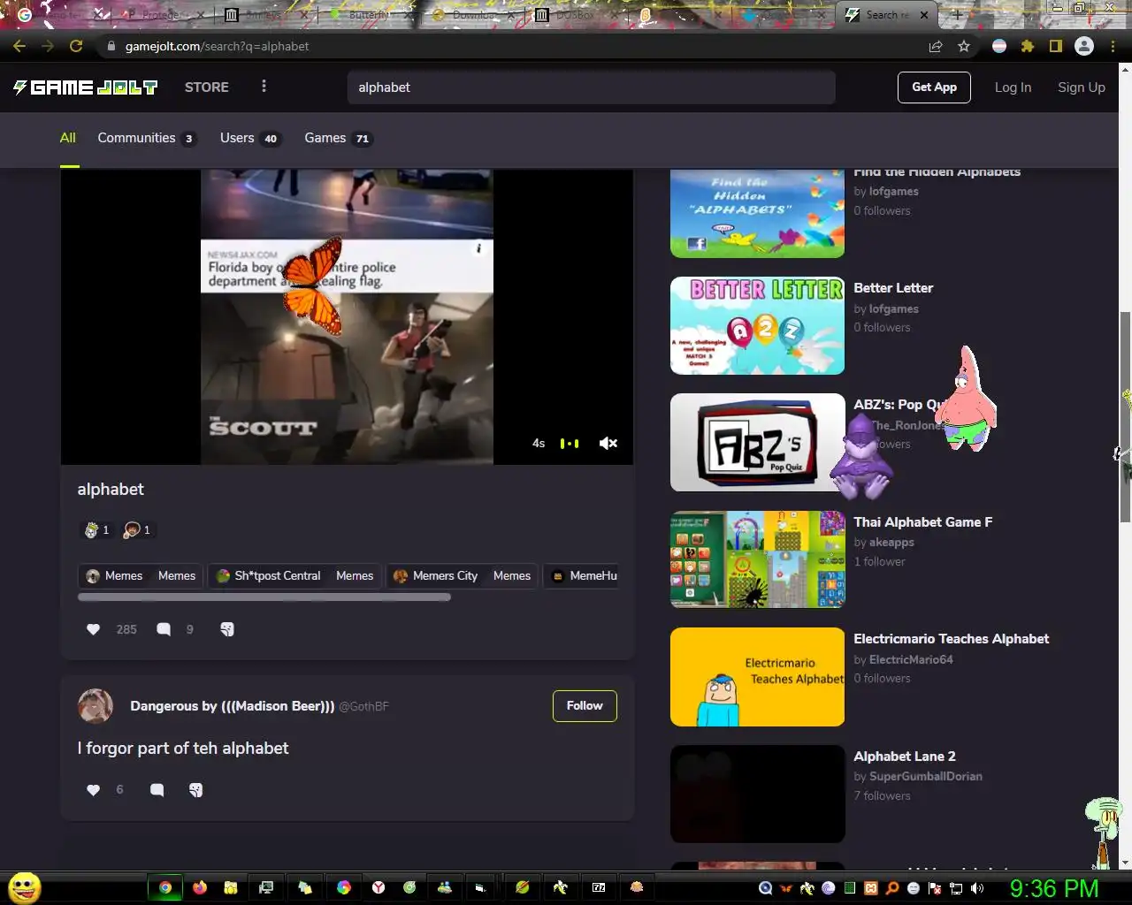Click the Sign Up link
Viewport: 1132px width, 905px height.
point(1082,87)
